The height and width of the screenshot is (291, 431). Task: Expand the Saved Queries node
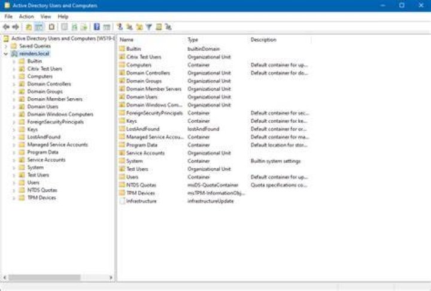6,46
